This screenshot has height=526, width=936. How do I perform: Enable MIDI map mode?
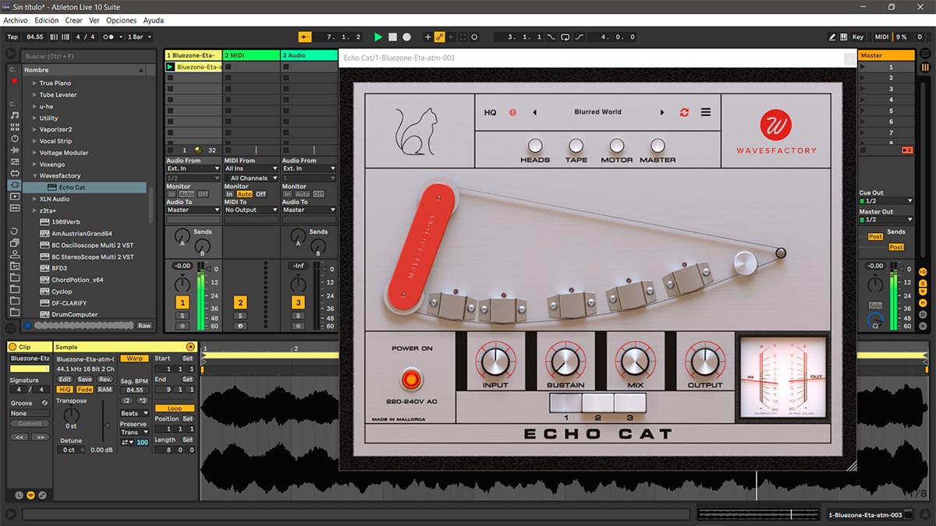coord(881,37)
